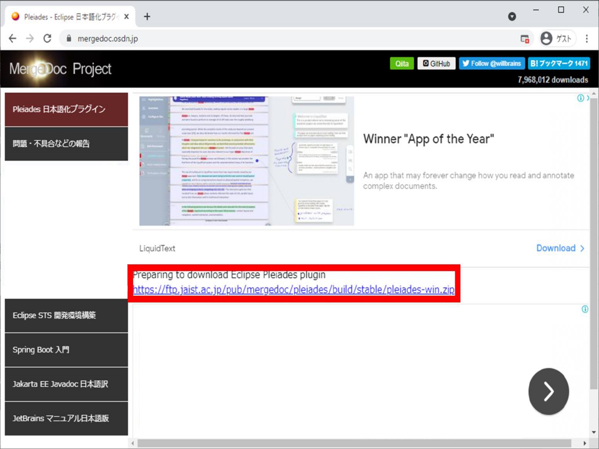The width and height of the screenshot is (599, 449).
Task: Expand the Download chevron next to LiquidText
Action: (582, 248)
